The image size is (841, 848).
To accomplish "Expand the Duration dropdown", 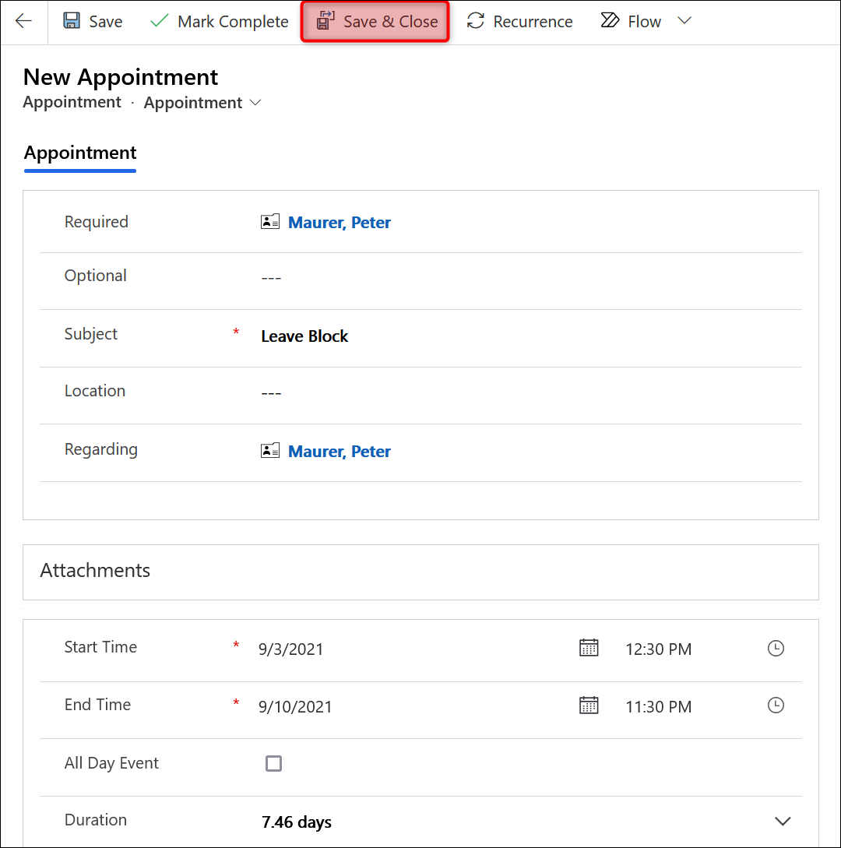I will (x=783, y=822).
